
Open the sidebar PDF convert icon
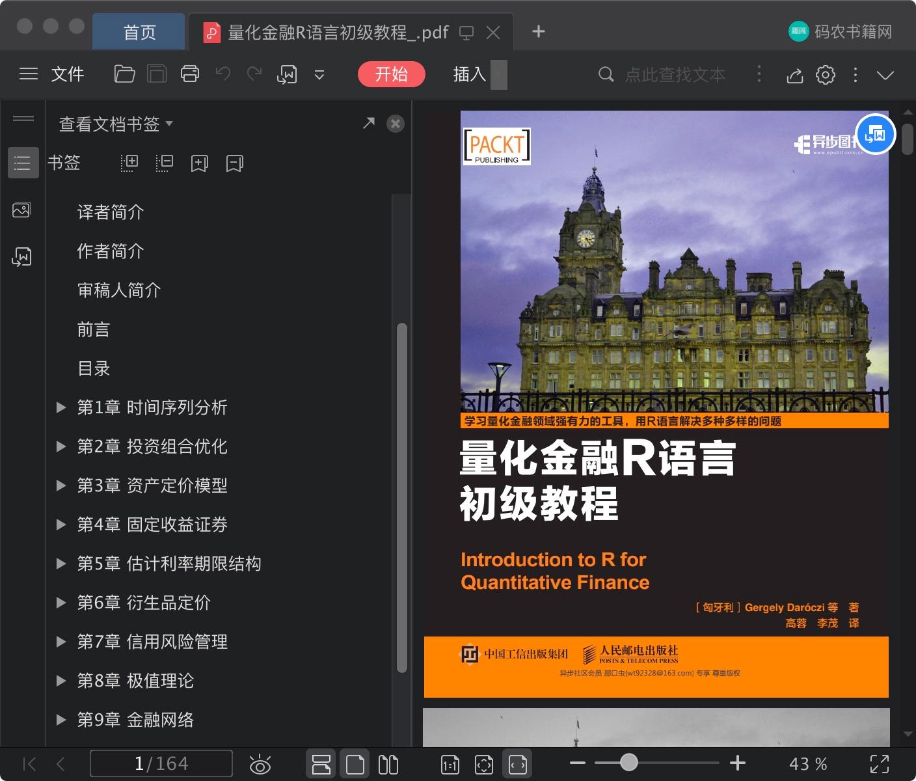coord(21,257)
